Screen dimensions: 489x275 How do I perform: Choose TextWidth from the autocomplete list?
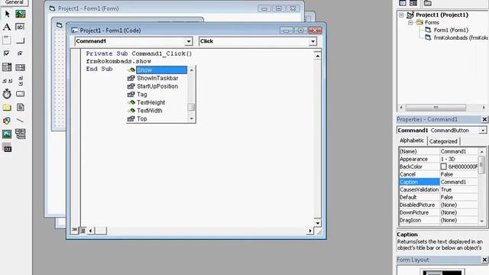click(x=150, y=111)
